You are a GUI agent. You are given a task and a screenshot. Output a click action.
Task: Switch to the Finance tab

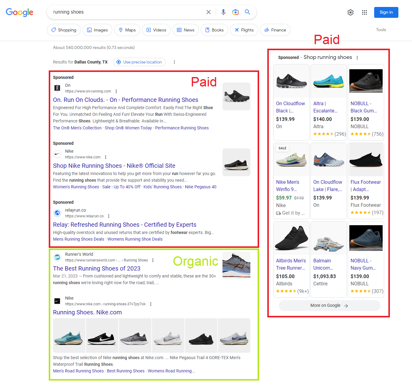coord(275,30)
